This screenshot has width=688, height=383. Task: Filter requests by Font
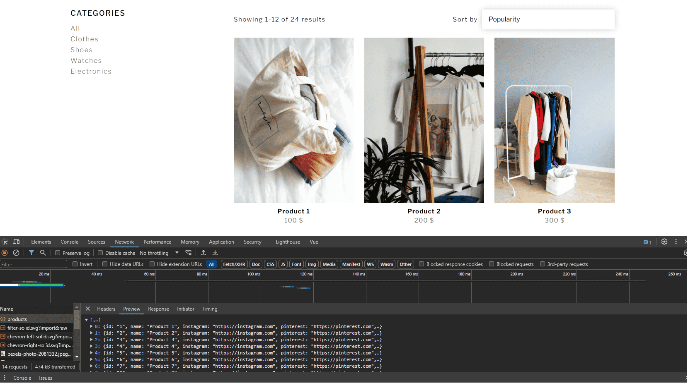297,264
